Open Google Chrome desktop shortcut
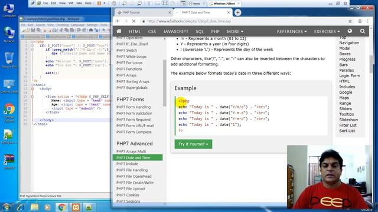378x212 pixels. coord(9,113)
